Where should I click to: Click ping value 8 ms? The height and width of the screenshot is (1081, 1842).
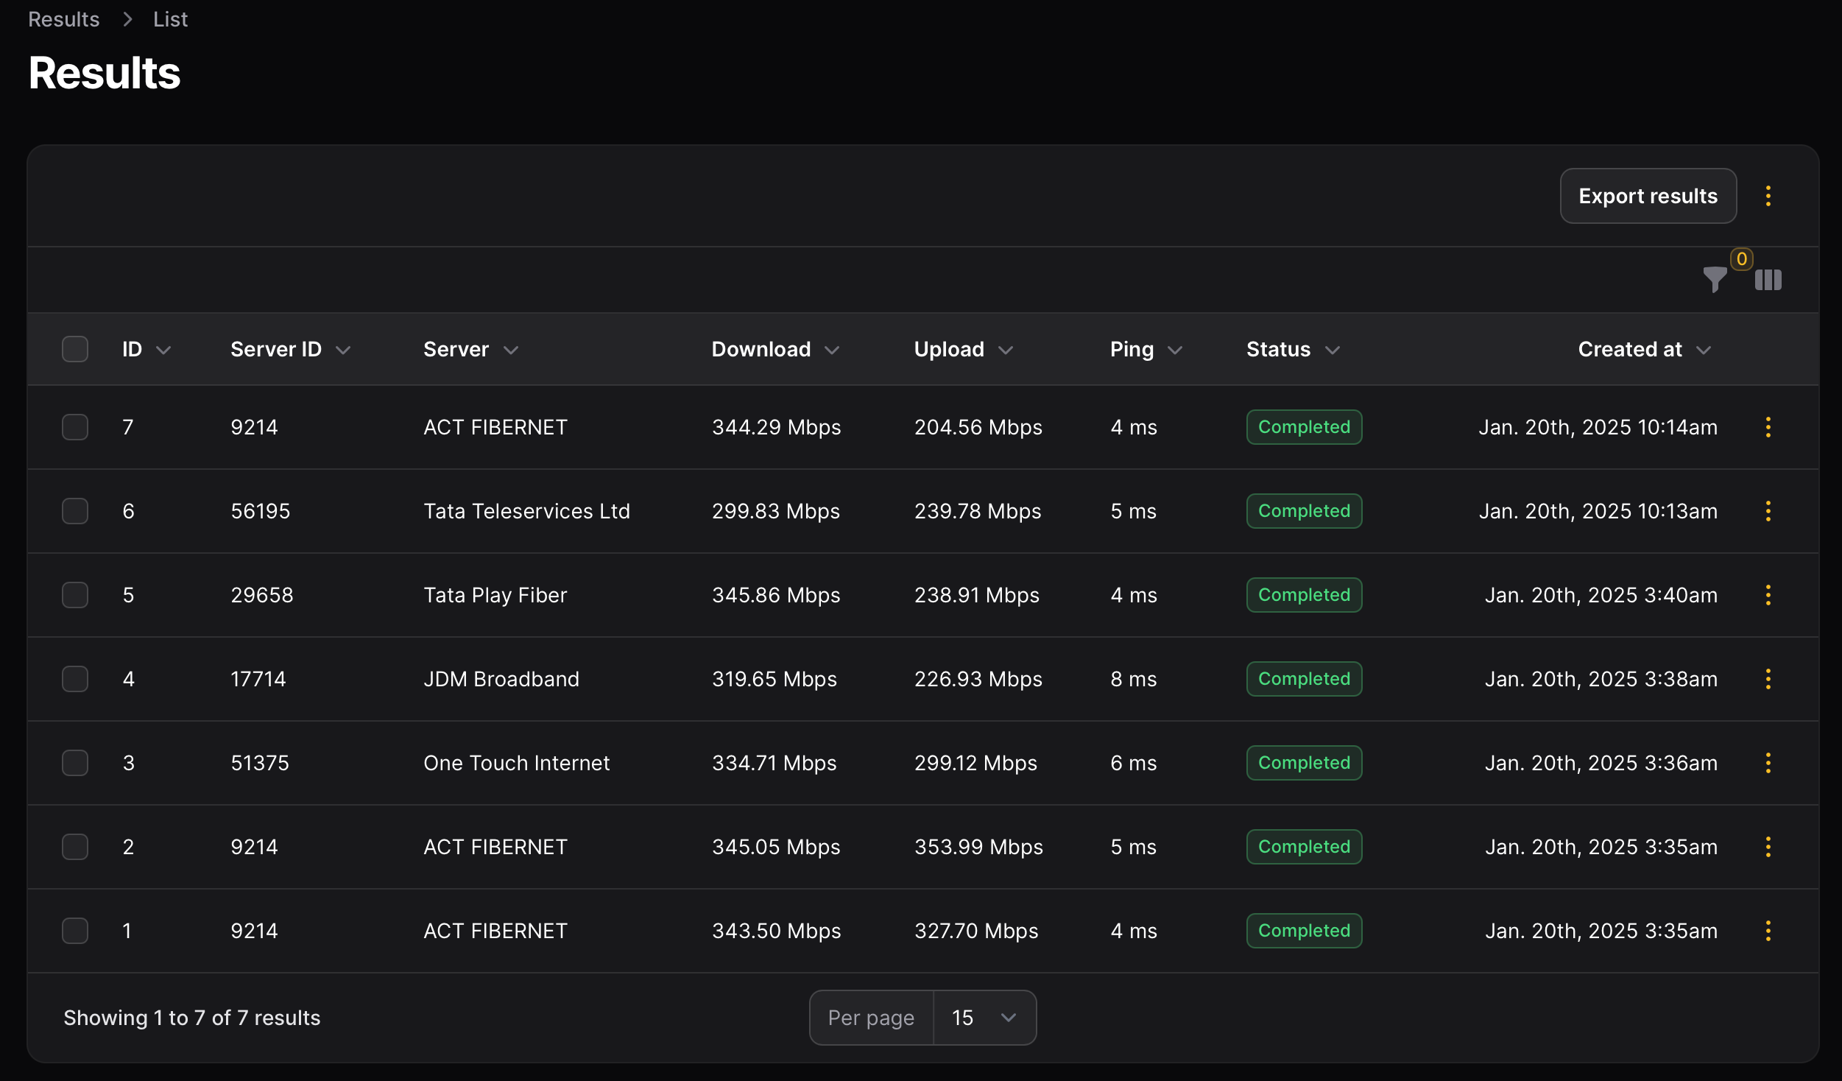tap(1133, 679)
